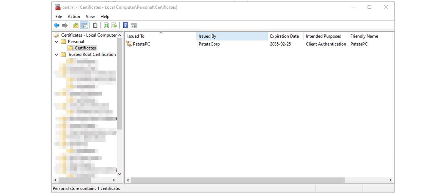
Task: Select Certificates folder under Personal
Action: tap(85, 48)
